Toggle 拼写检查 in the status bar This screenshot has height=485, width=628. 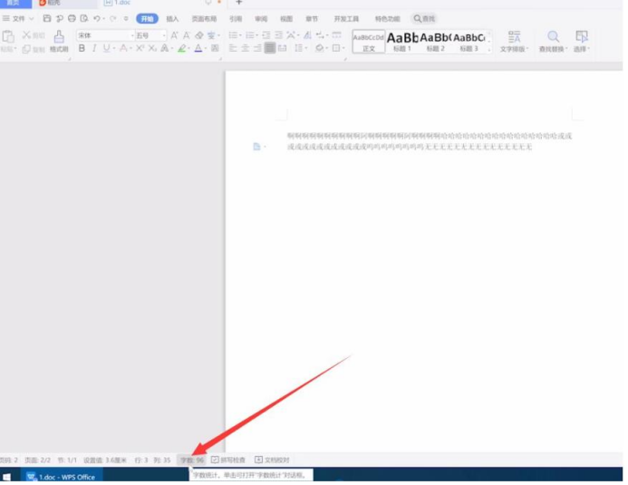[227, 460]
